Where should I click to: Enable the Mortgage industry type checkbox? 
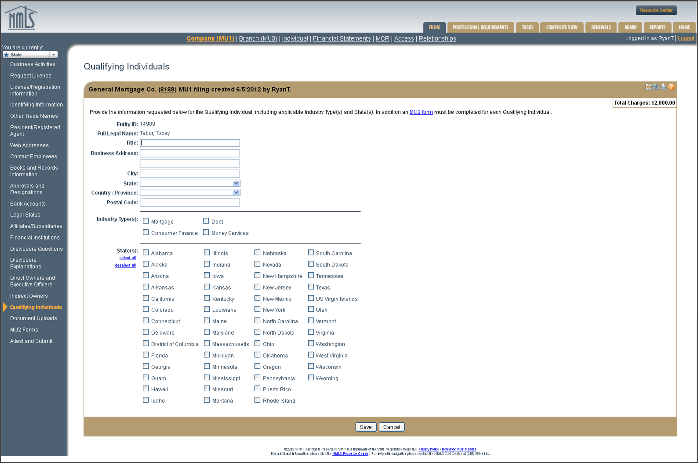146,220
